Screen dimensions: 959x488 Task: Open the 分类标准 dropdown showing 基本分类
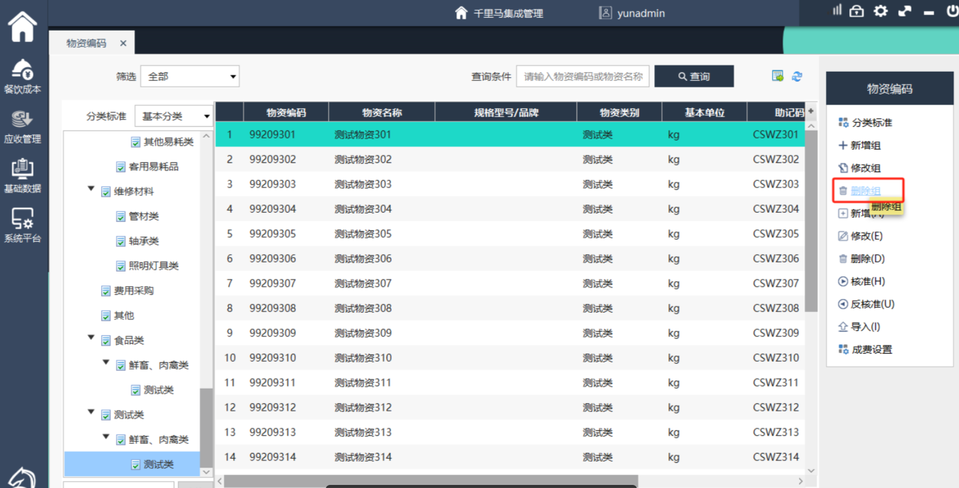174,116
